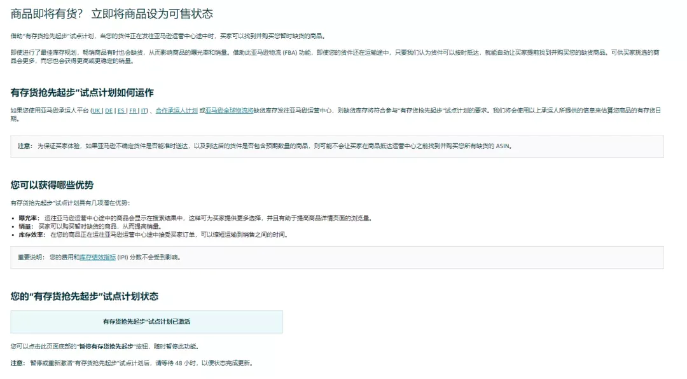This screenshot has width=687, height=379.
Task: Click the 试点计划如何运作 heading
Action: point(82,93)
